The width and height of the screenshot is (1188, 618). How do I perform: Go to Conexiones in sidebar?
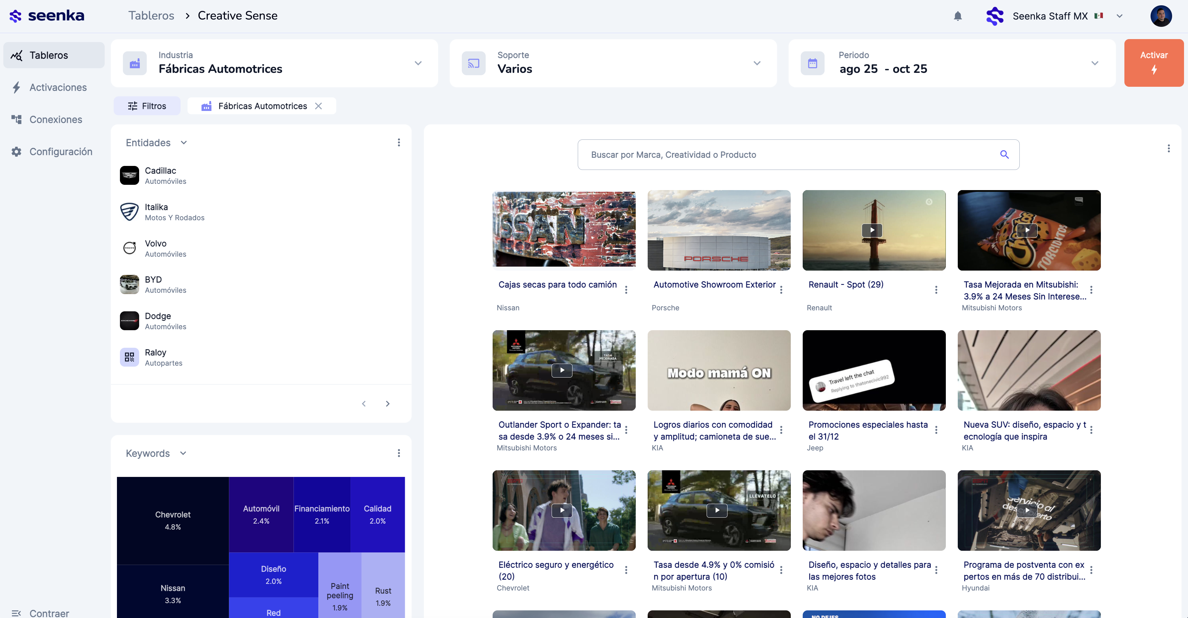pos(55,120)
